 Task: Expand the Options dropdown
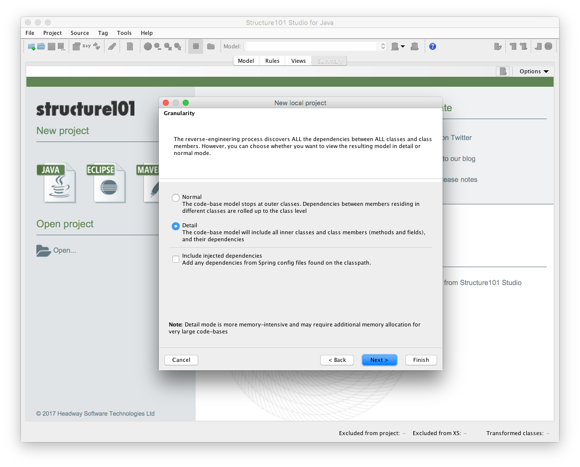click(x=534, y=71)
